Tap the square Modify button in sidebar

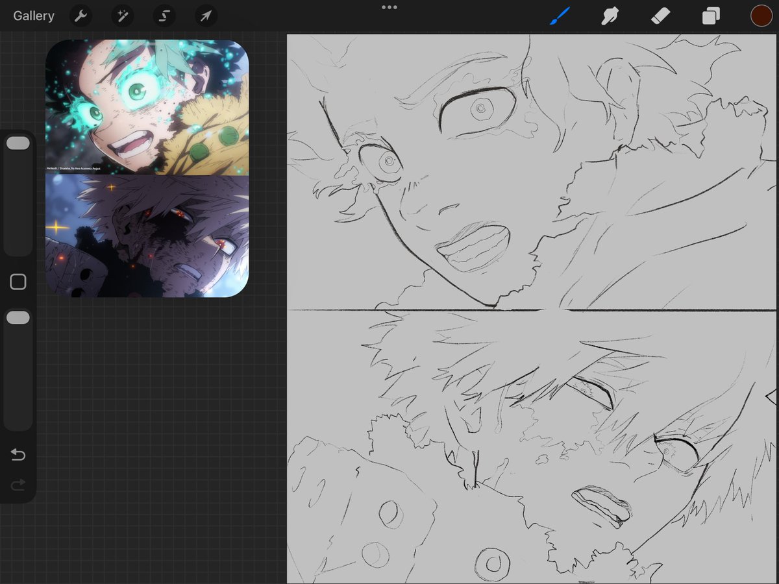[18, 282]
